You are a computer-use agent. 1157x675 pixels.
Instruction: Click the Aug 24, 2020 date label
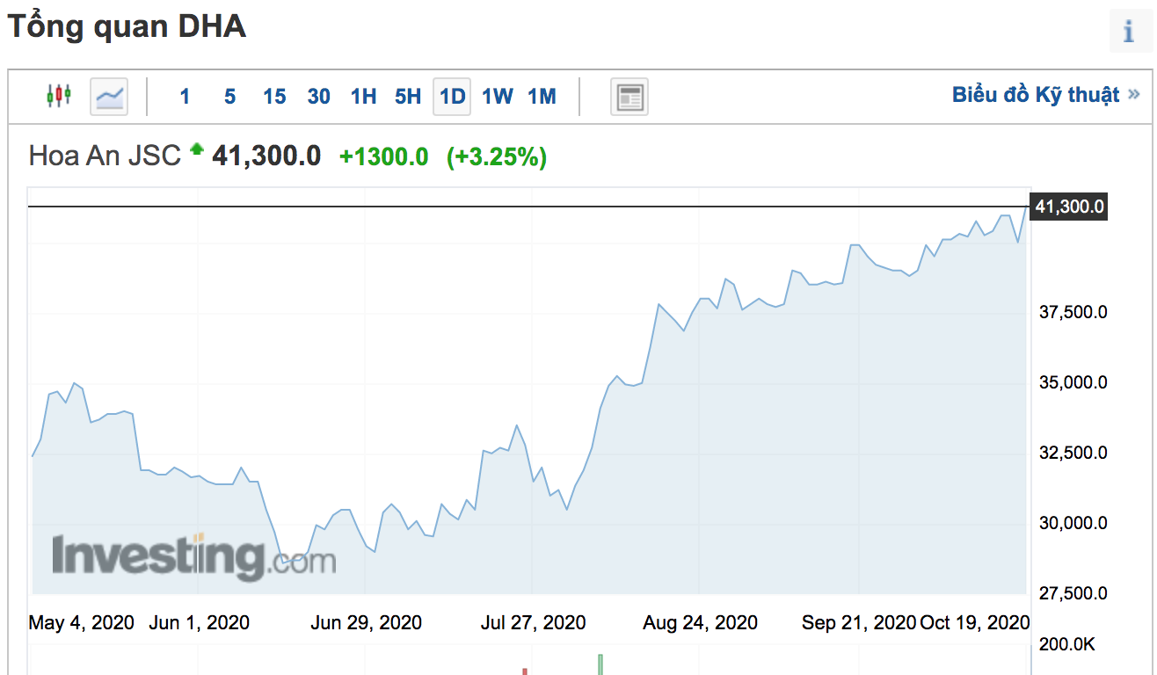pyautogui.click(x=700, y=623)
